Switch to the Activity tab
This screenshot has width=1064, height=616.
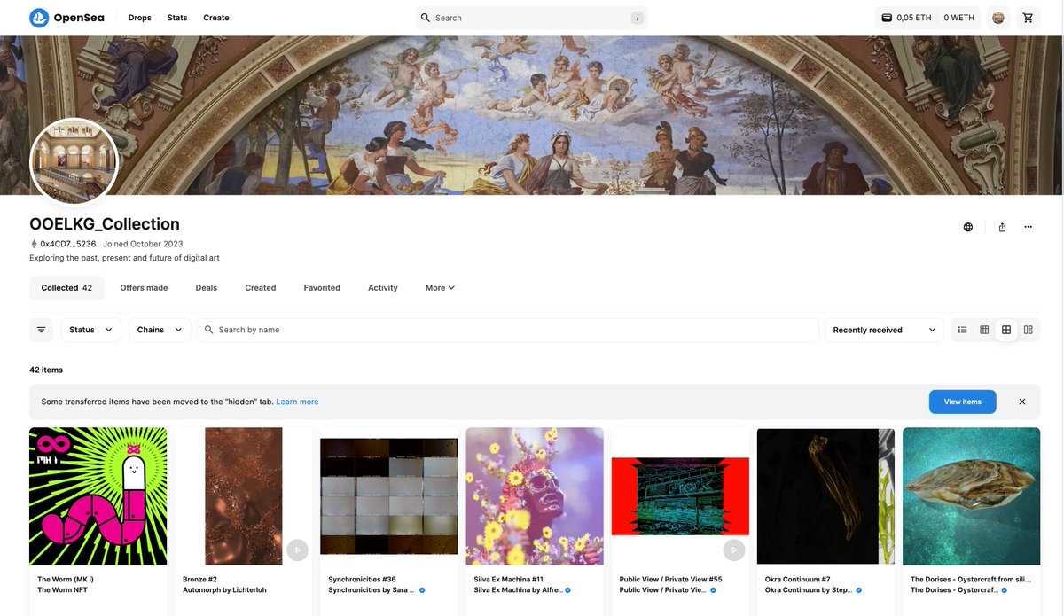[383, 288]
